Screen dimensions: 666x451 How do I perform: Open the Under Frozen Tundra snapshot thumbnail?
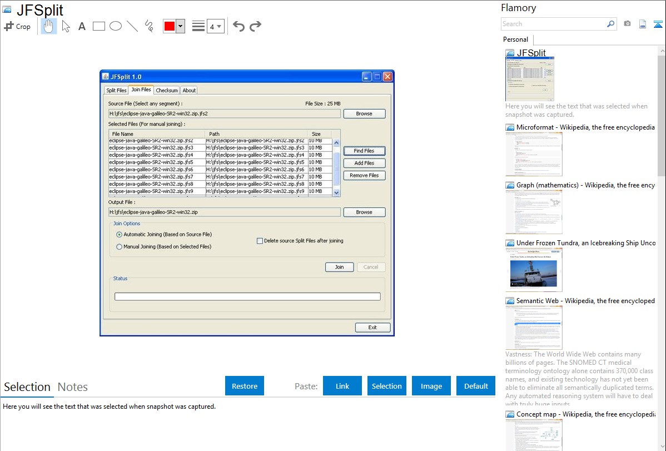click(x=534, y=270)
